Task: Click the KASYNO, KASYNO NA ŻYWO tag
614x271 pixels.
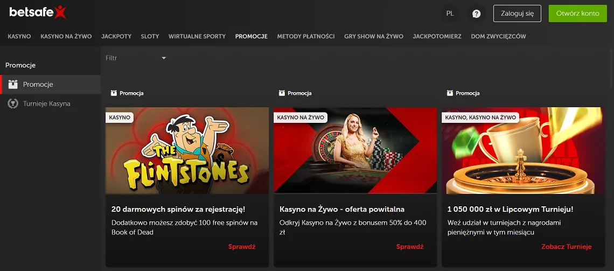Action: coord(480,117)
